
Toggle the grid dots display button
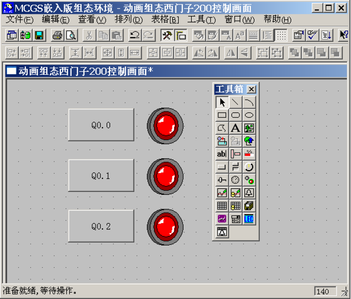281,35
